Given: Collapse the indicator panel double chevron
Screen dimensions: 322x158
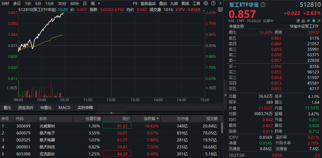Looking at the screenshot, I should (111, 113).
